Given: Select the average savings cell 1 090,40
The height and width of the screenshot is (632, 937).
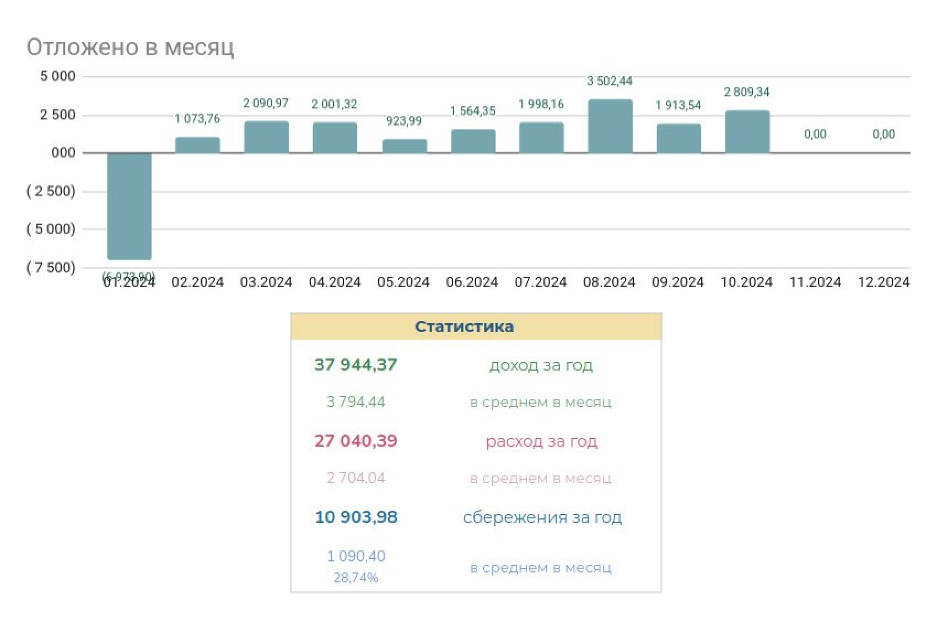Looking at the screenshot, I should (356, 556).
